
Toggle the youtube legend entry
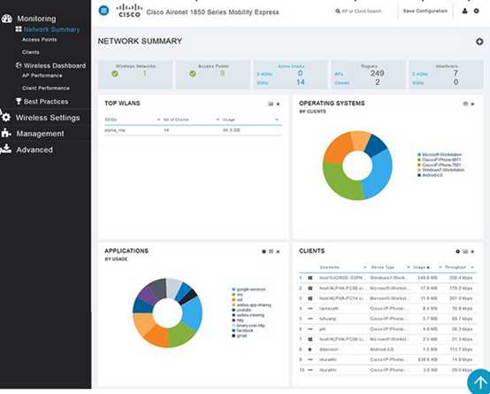tap(241, 310)
